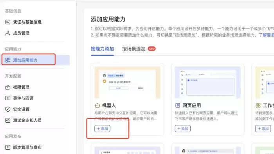Click the 网页应用 card title

[191, 105]
